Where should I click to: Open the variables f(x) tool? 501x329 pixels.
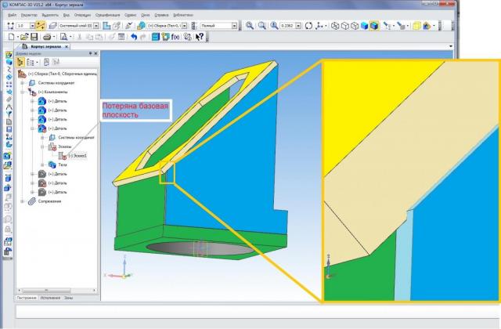pos(175,37)
